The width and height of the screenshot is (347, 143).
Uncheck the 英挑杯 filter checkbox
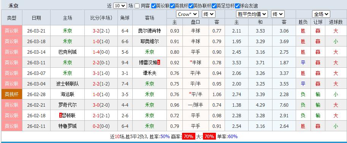[172, 6]
